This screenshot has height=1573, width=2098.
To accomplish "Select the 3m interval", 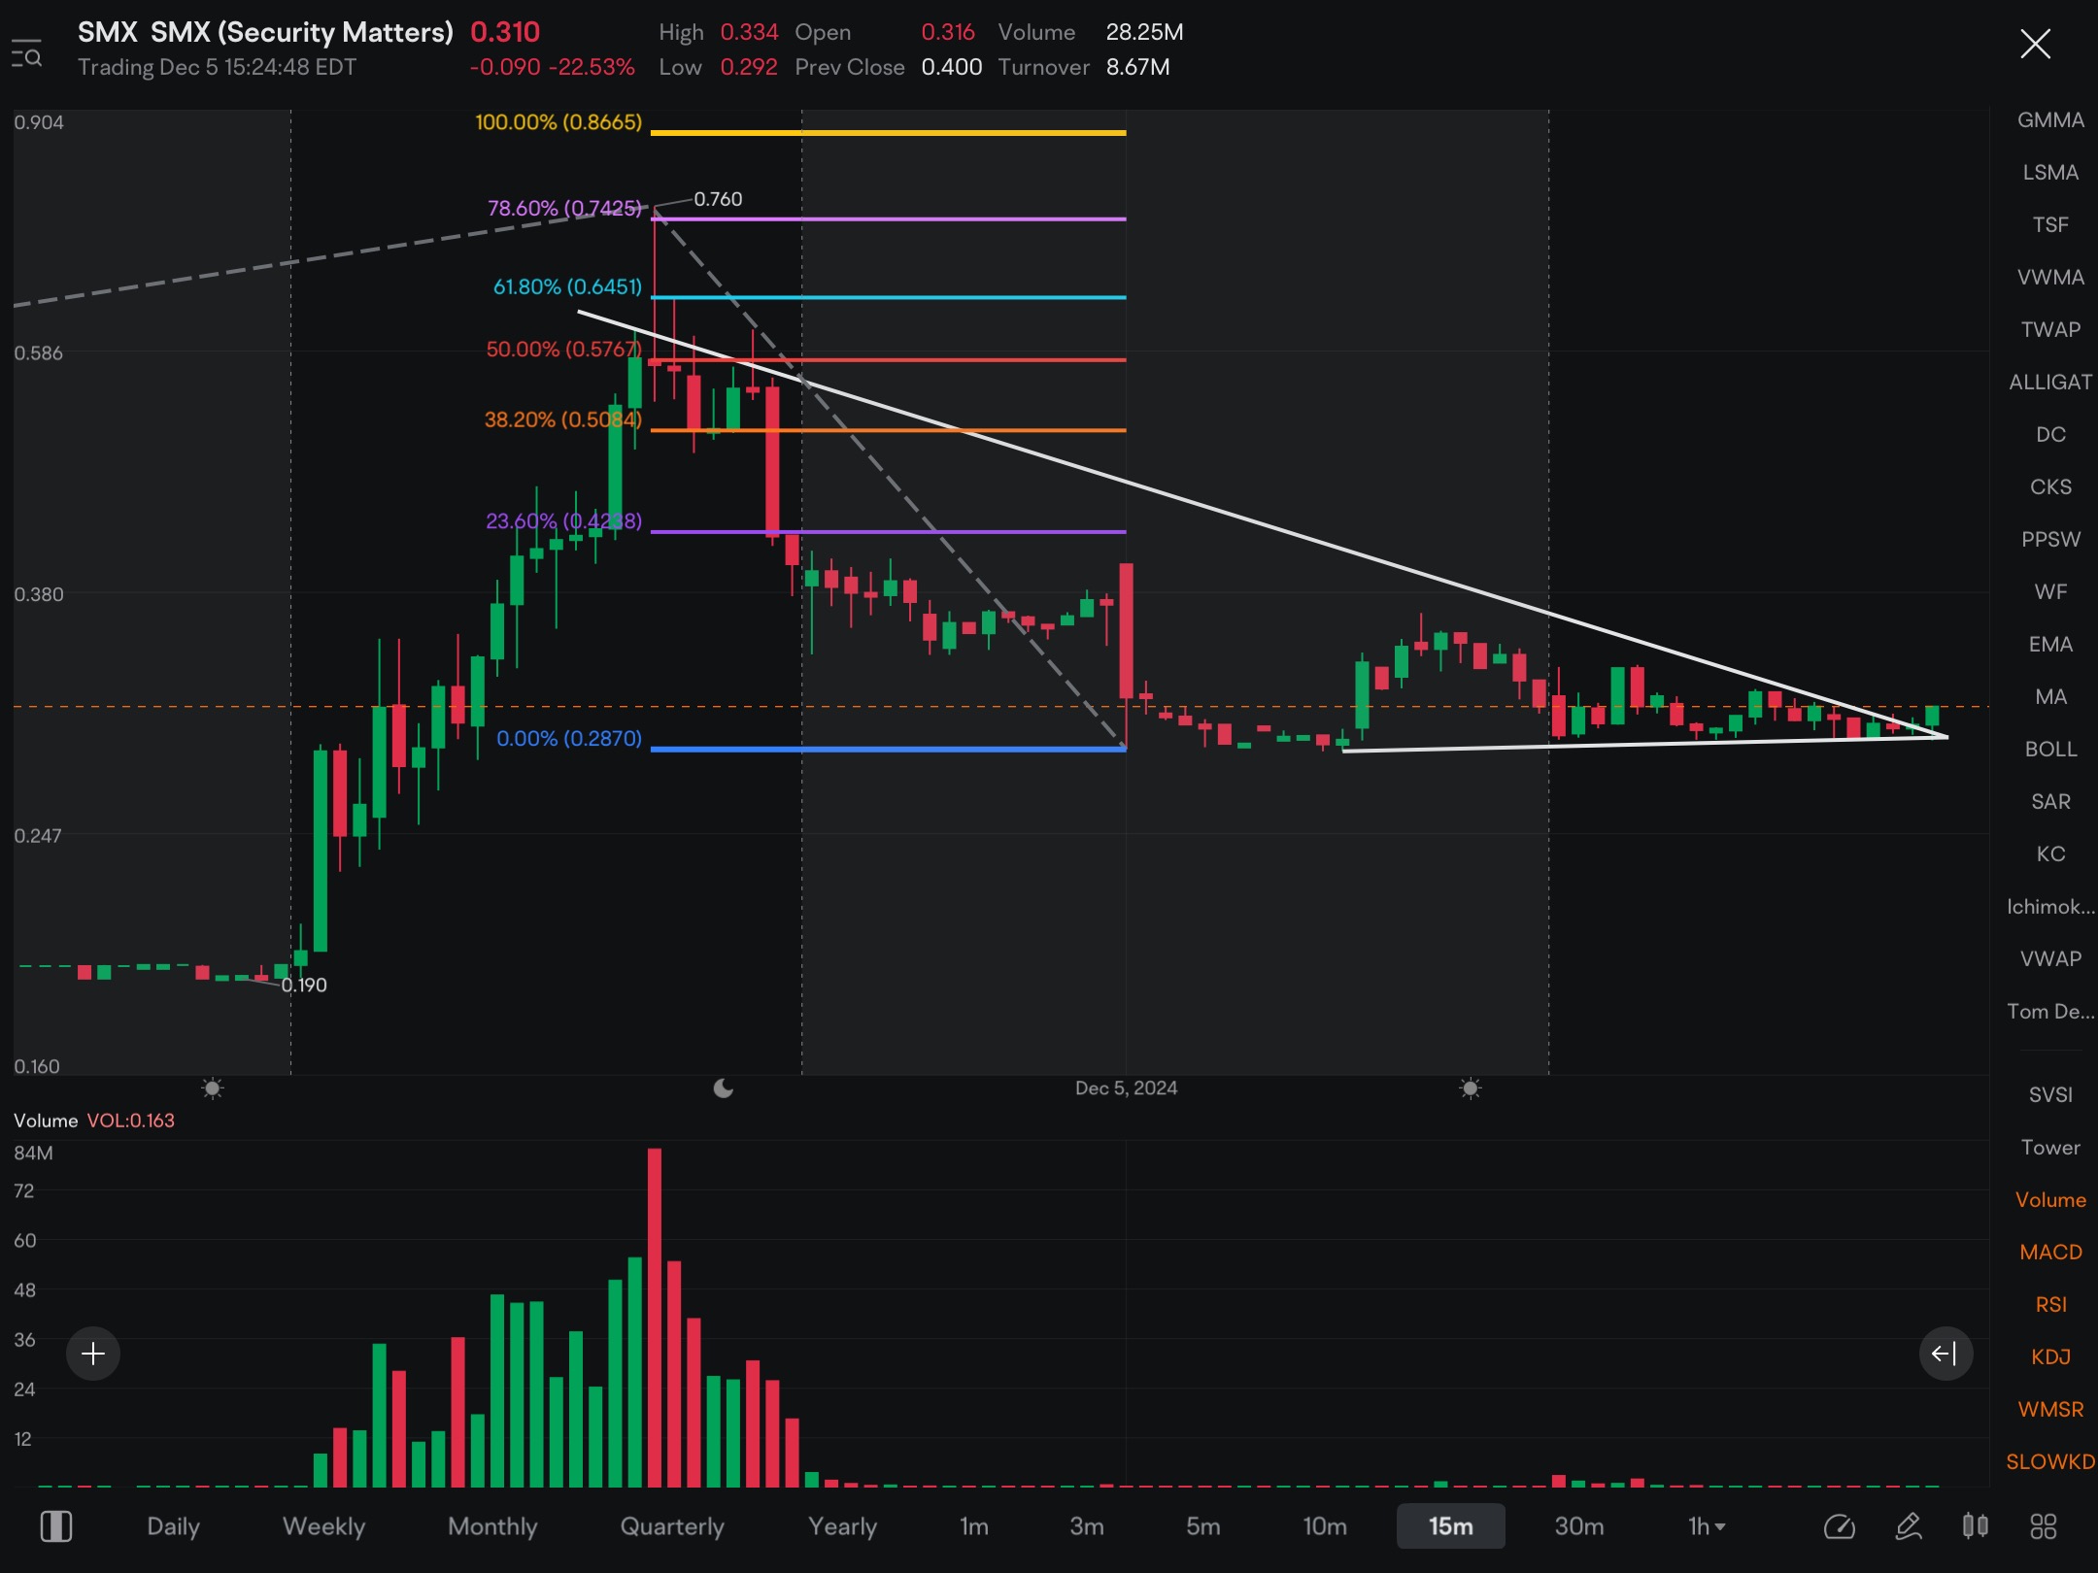I will tap(1087, 1526).
